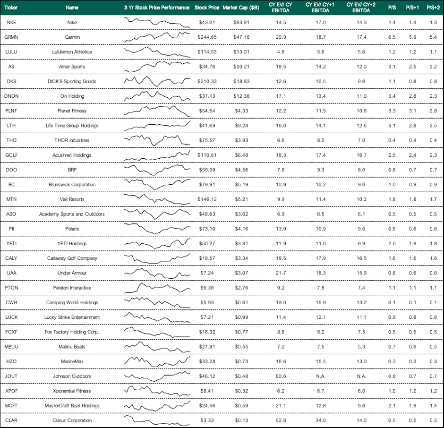Screen dimensions: 444x428
Task: Select the CLAR ticker at bottom row
Action: (x=11, y=420)
